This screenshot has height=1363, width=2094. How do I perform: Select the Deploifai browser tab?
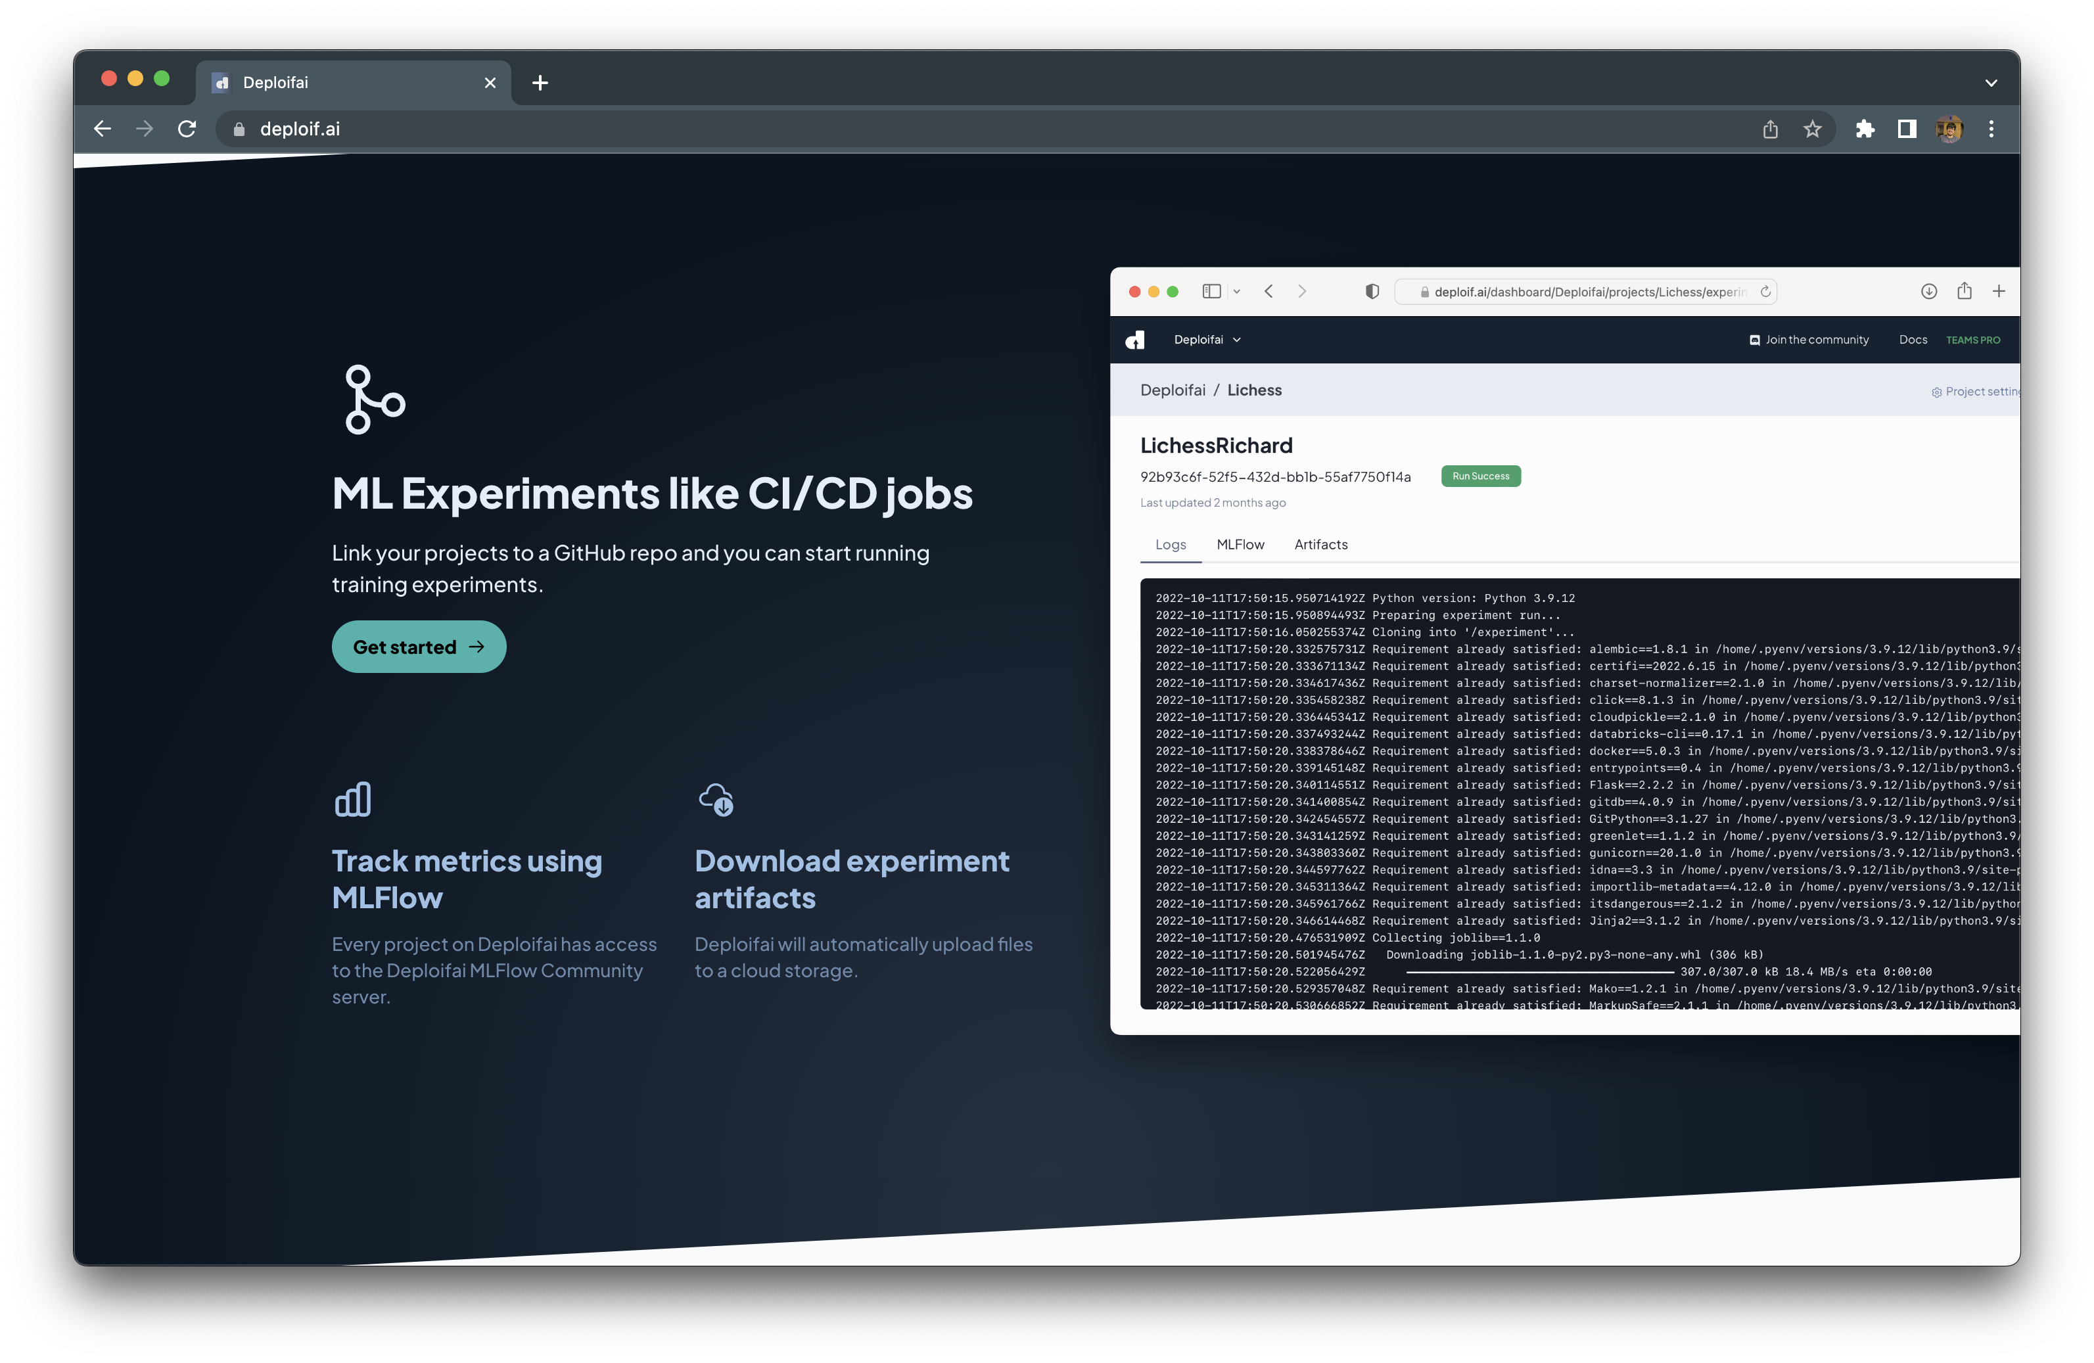click(354, 83)
